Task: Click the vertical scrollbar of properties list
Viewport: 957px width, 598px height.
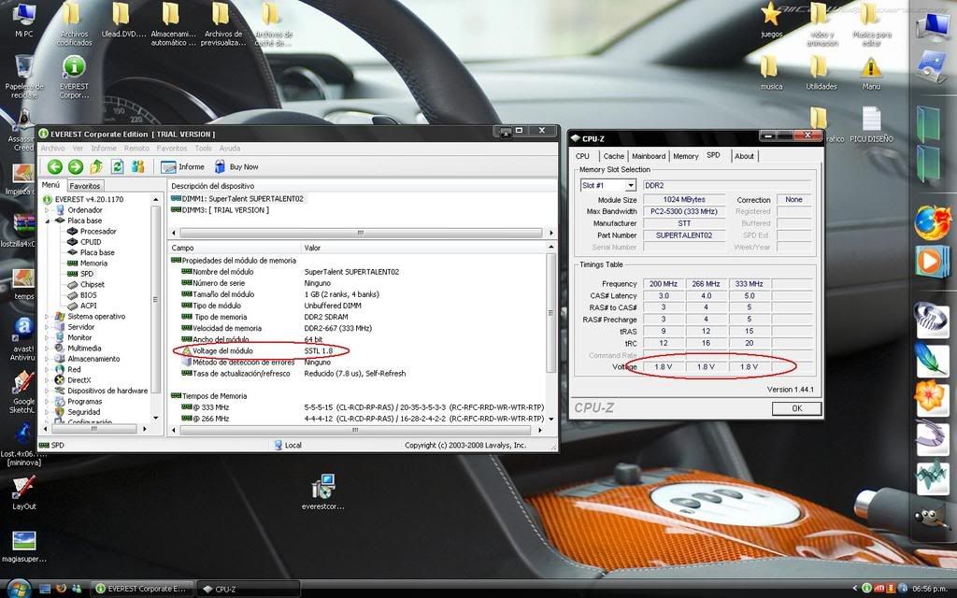Action: (x=550, y=312)
